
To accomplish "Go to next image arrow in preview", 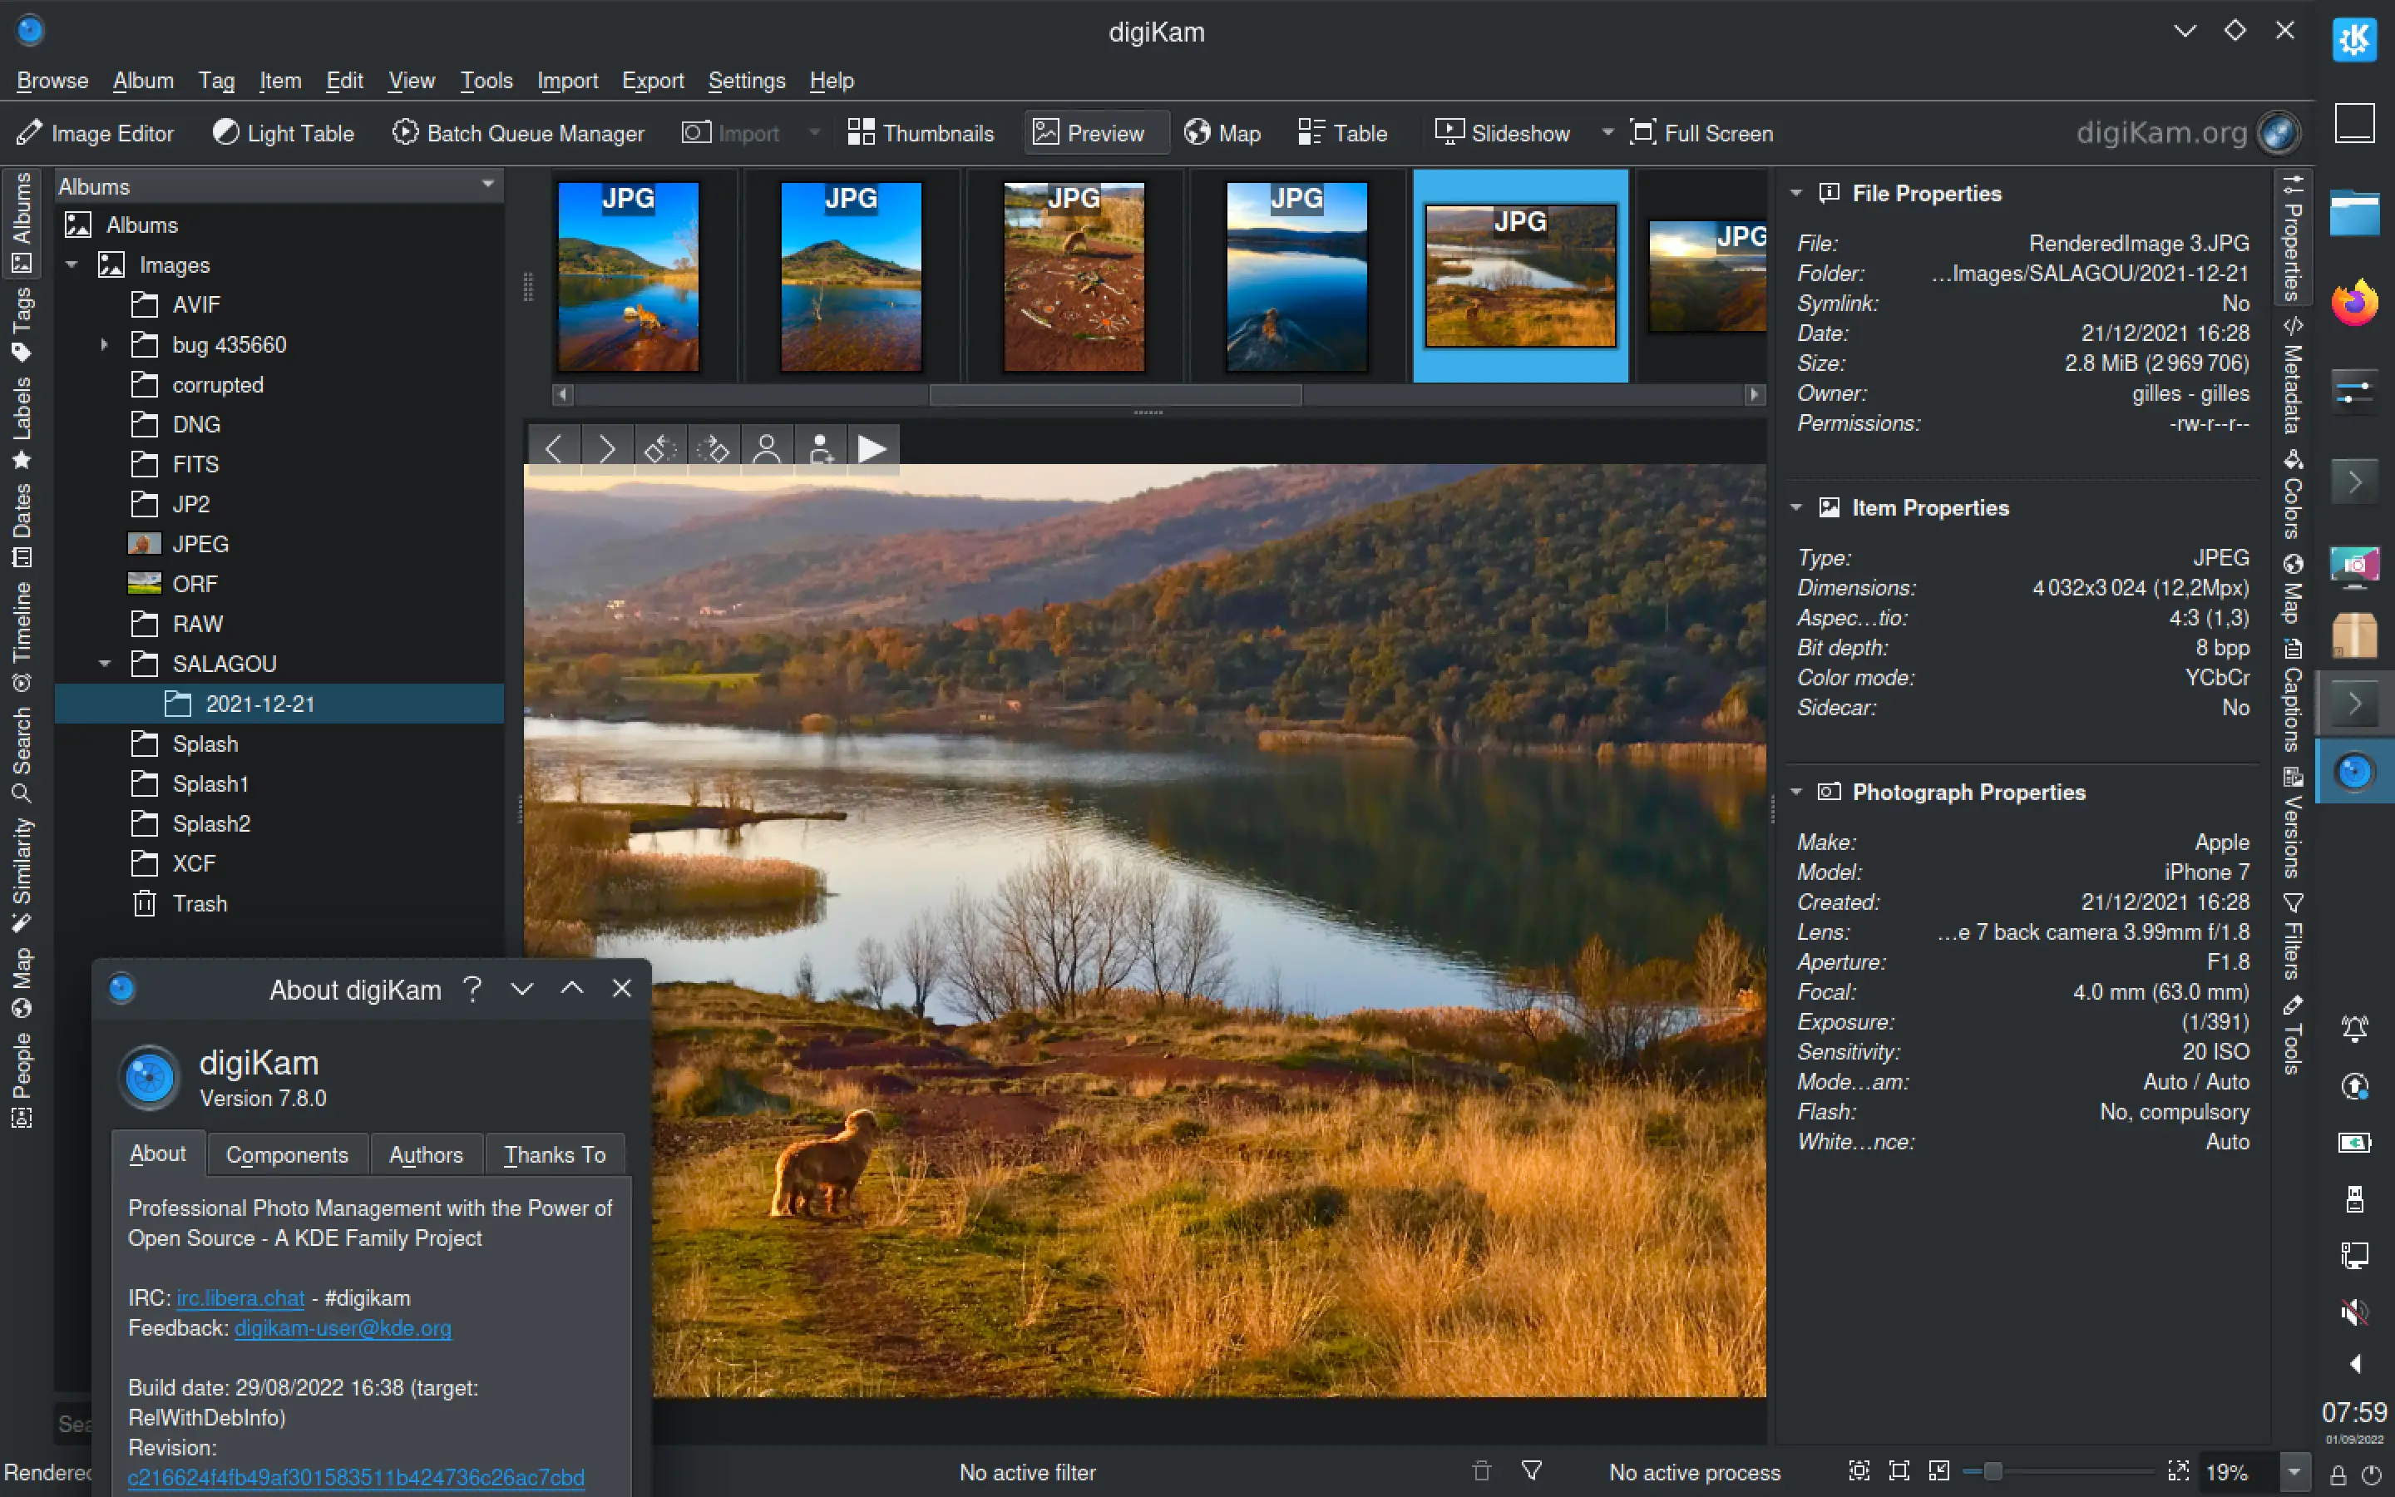I will coord(607,449).
